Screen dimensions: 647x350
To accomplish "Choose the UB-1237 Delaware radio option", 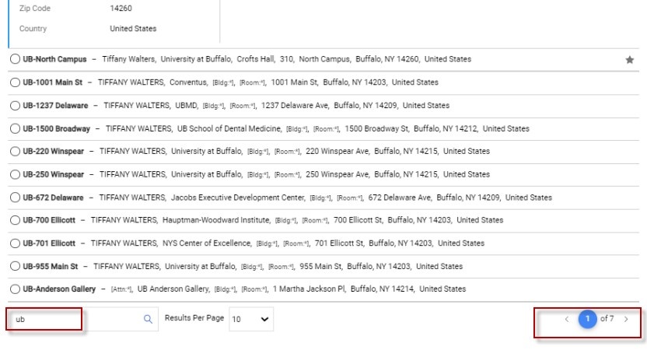I will tap(16, 105).
